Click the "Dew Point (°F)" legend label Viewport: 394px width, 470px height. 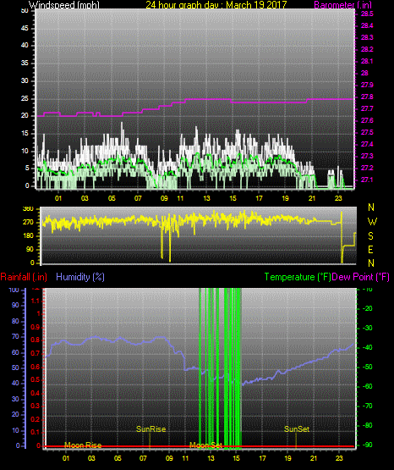[x=361, y=277]
